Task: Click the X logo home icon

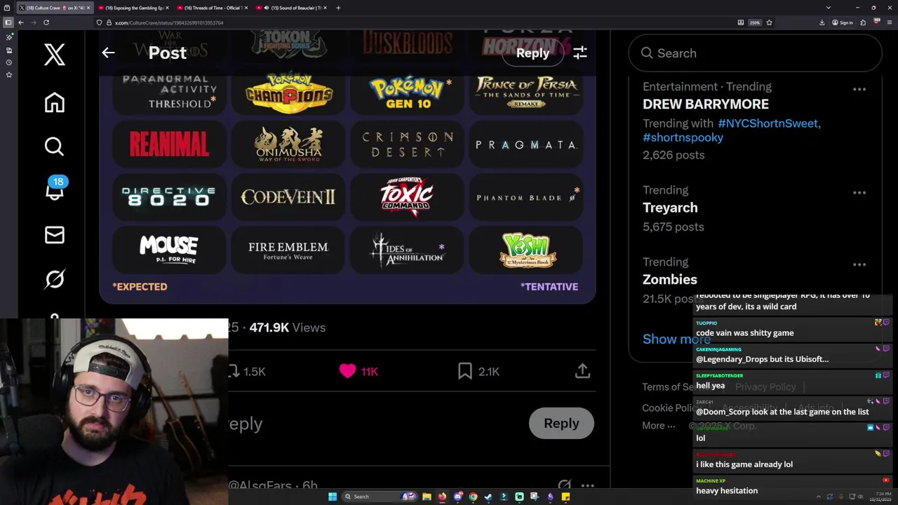Action: [54, 55]
